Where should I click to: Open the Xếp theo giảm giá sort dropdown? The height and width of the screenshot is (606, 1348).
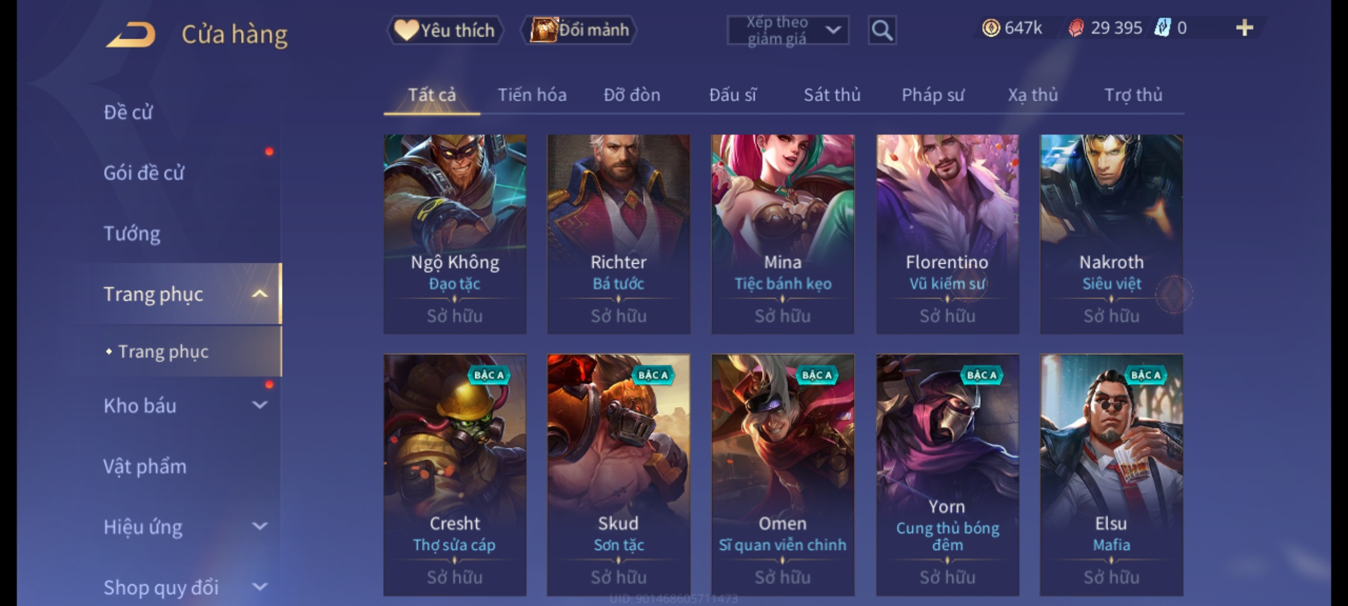tap(787, 30)
